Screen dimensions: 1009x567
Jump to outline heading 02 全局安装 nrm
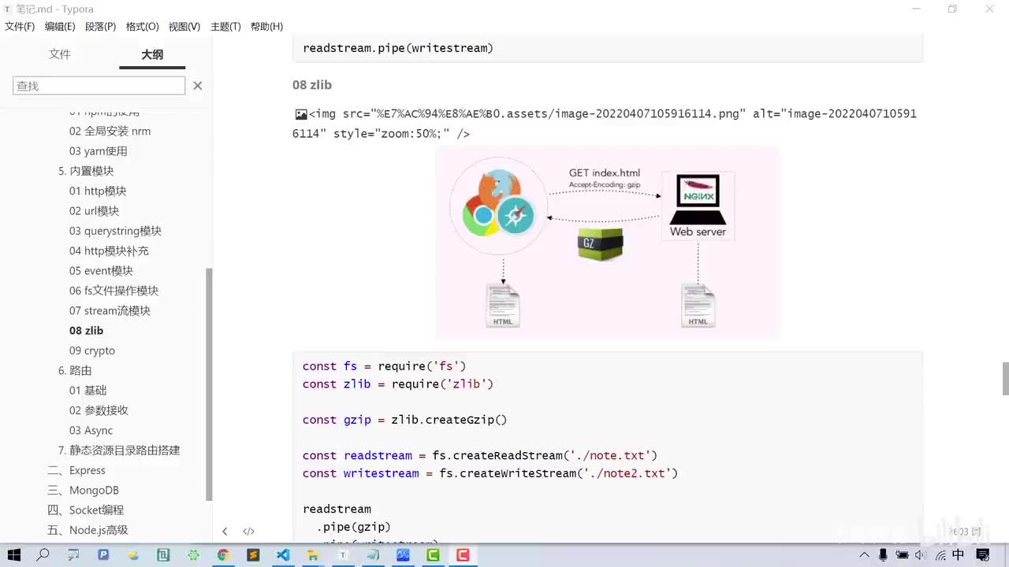110,132
